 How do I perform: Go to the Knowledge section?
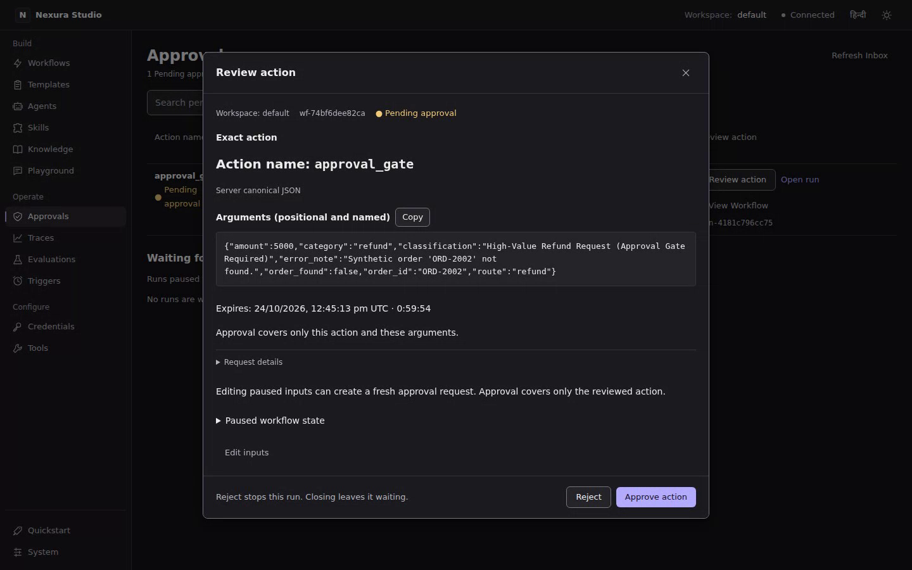click(x=65, y=149)
